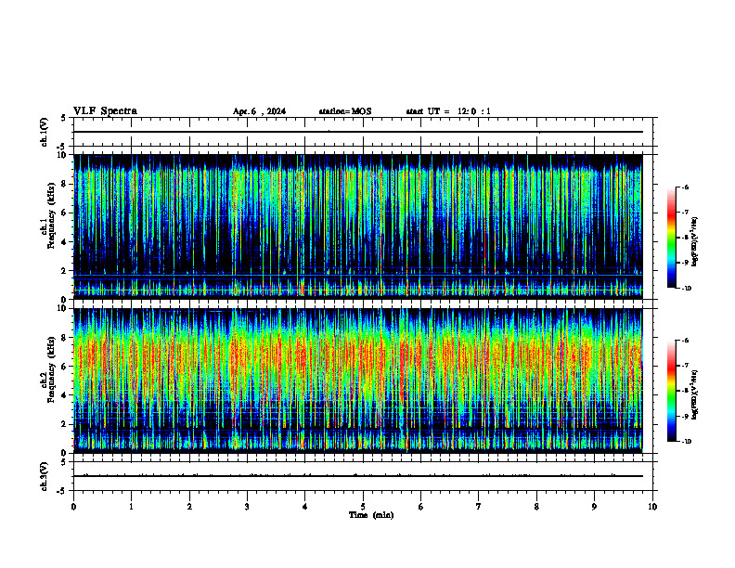Click time axis tick label "2"

pyautogui.click(x=189, y=507)
